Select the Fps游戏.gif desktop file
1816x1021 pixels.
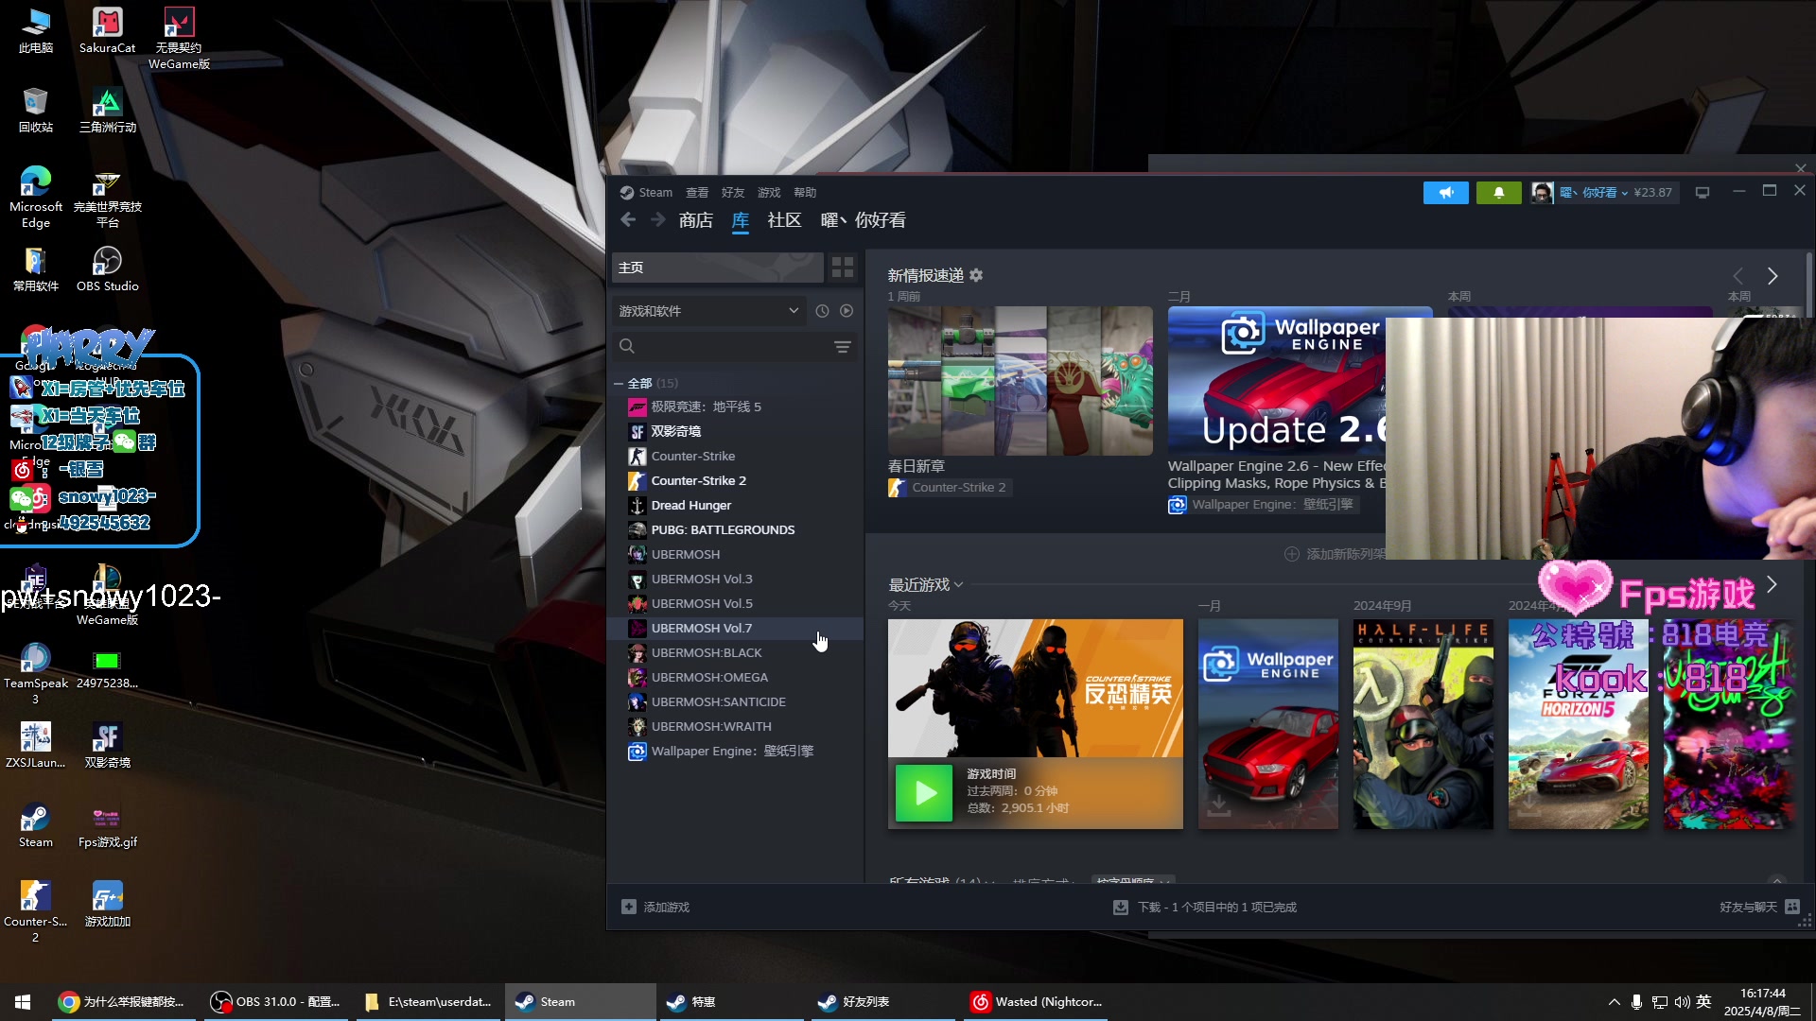click(x=107, y=825)
